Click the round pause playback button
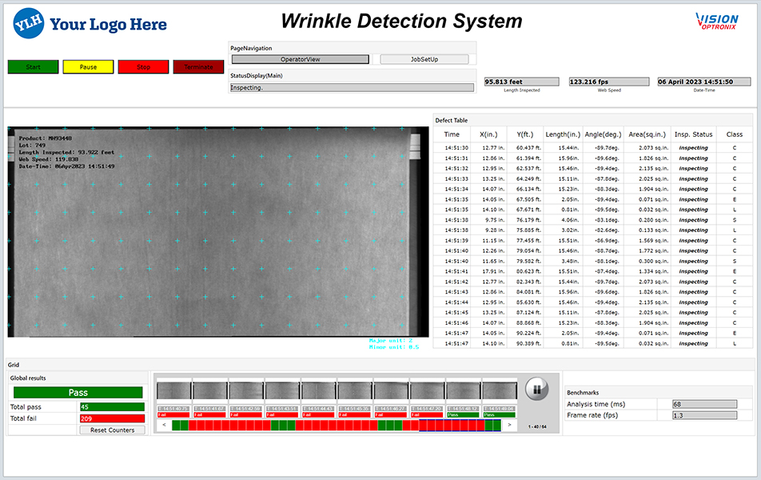 (x=537, y=390)
